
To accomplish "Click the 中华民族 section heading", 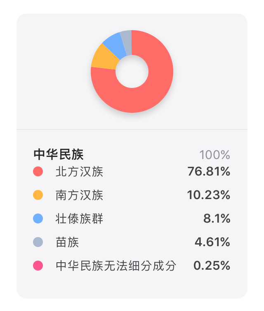I will pyautogui.click(x=59, y=154).
